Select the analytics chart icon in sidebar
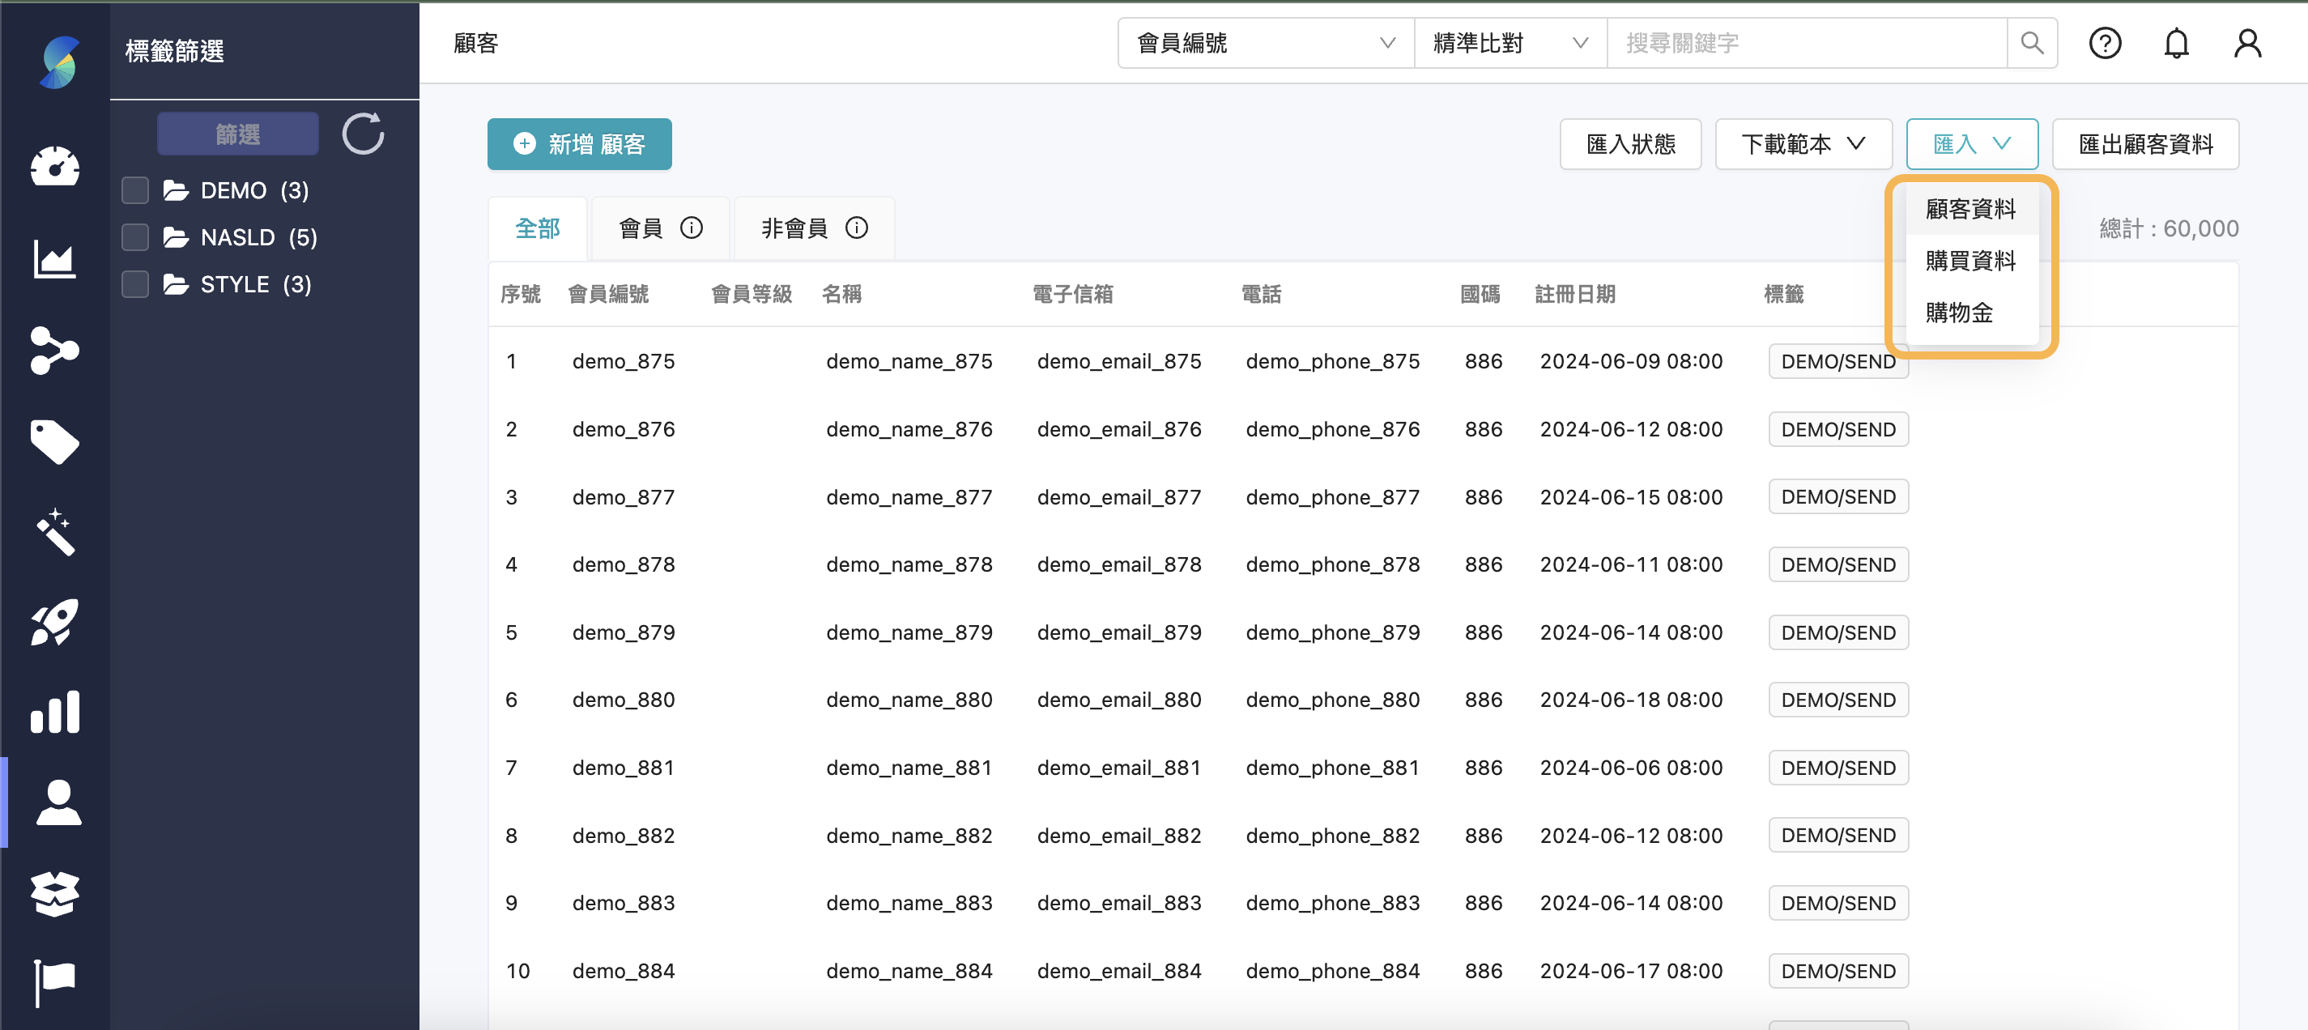The width and height of the screenshot is (2308, 1030). coord(54,260)
